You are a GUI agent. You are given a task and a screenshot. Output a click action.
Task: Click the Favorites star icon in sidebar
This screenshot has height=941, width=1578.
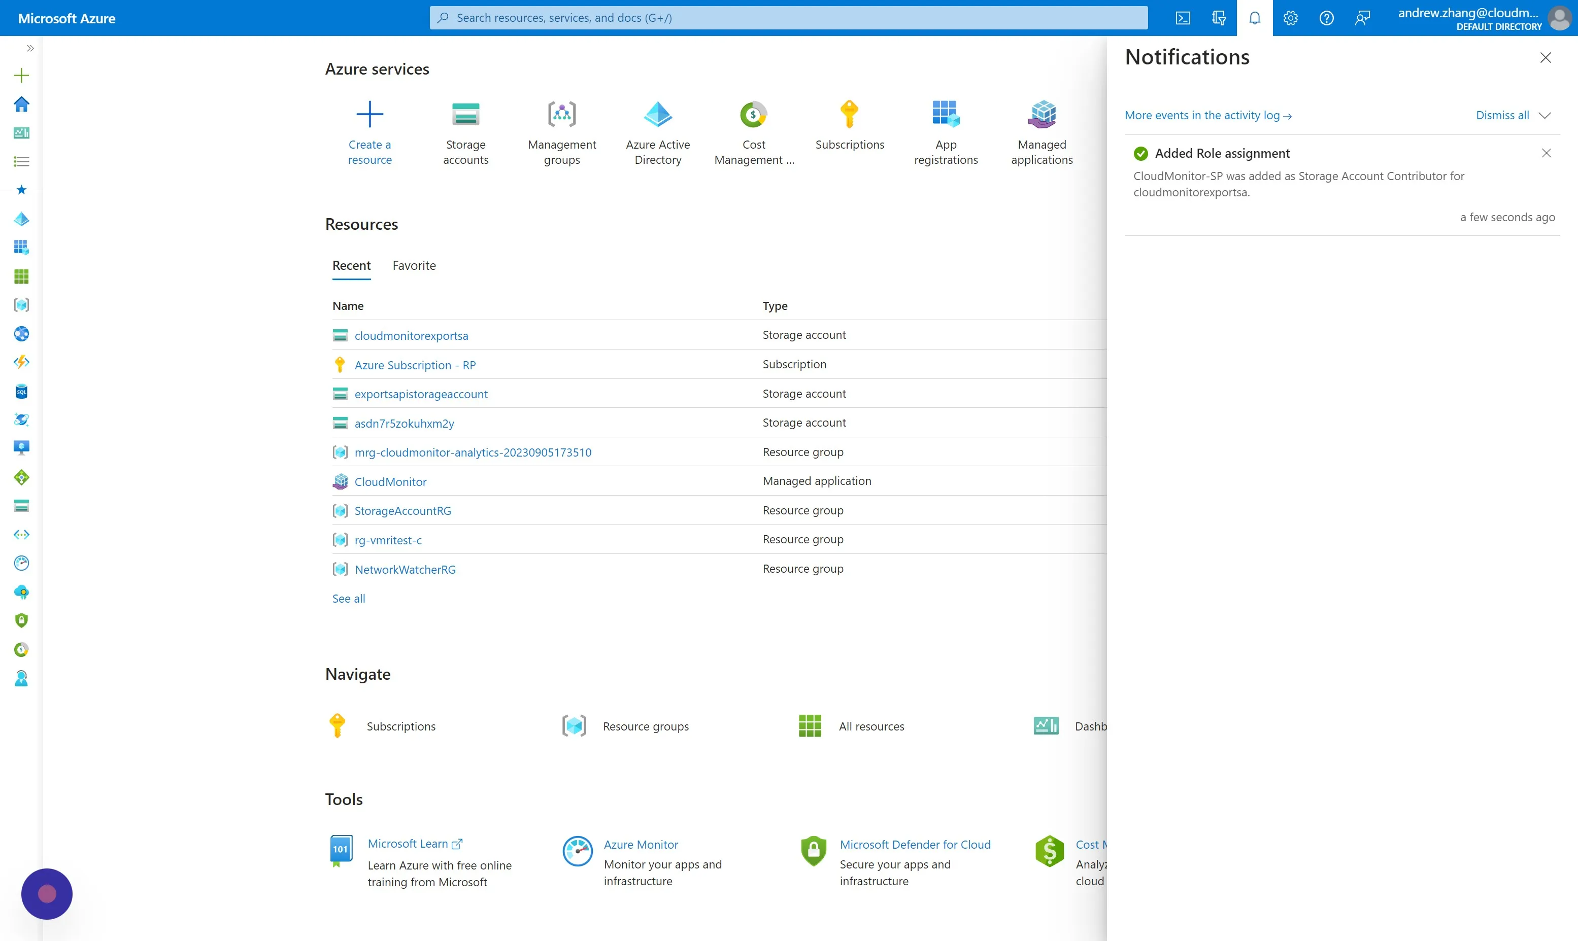coord(21,190)
